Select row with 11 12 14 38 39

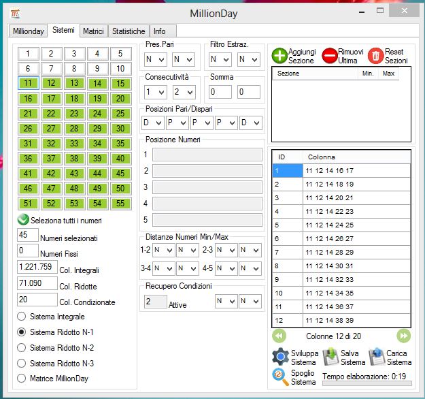341,320
